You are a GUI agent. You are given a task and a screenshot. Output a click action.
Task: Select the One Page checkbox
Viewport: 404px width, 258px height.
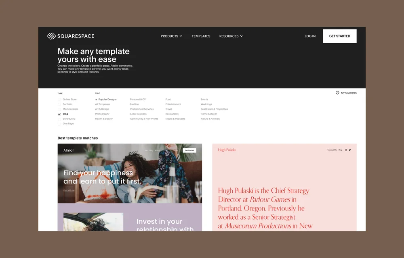pos(59,124)
